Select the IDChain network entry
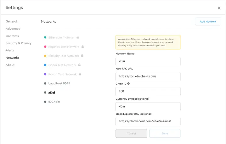The height and width of the screenshot is (144, 226). point(54,102)
